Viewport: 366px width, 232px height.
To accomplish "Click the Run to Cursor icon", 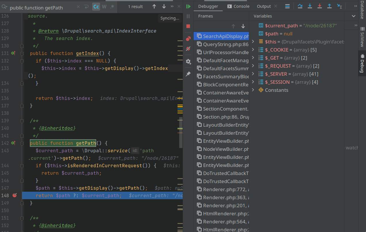I will pyautogui.click(x=340, y=6).
